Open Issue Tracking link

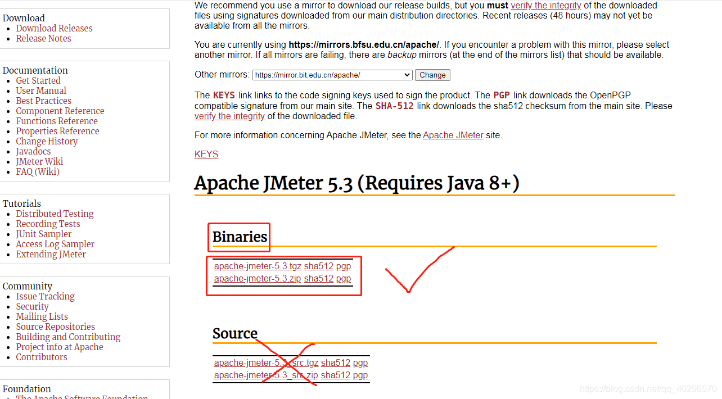(45, 296)
